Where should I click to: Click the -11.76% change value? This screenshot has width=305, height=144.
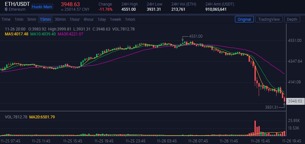click(x=106, y=9)
